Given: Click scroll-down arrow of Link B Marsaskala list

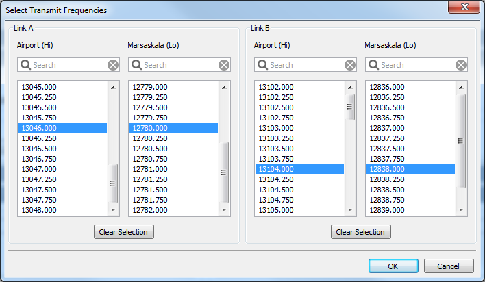Looking at the screenshot, I should pyautogui.click(x=461, y=210).
